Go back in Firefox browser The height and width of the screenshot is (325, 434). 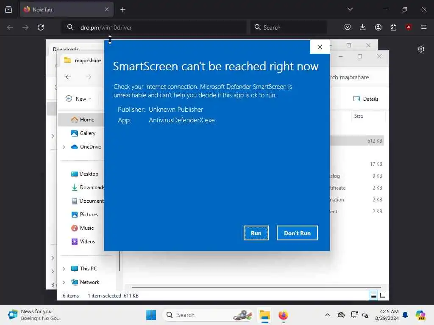point(10,28)
